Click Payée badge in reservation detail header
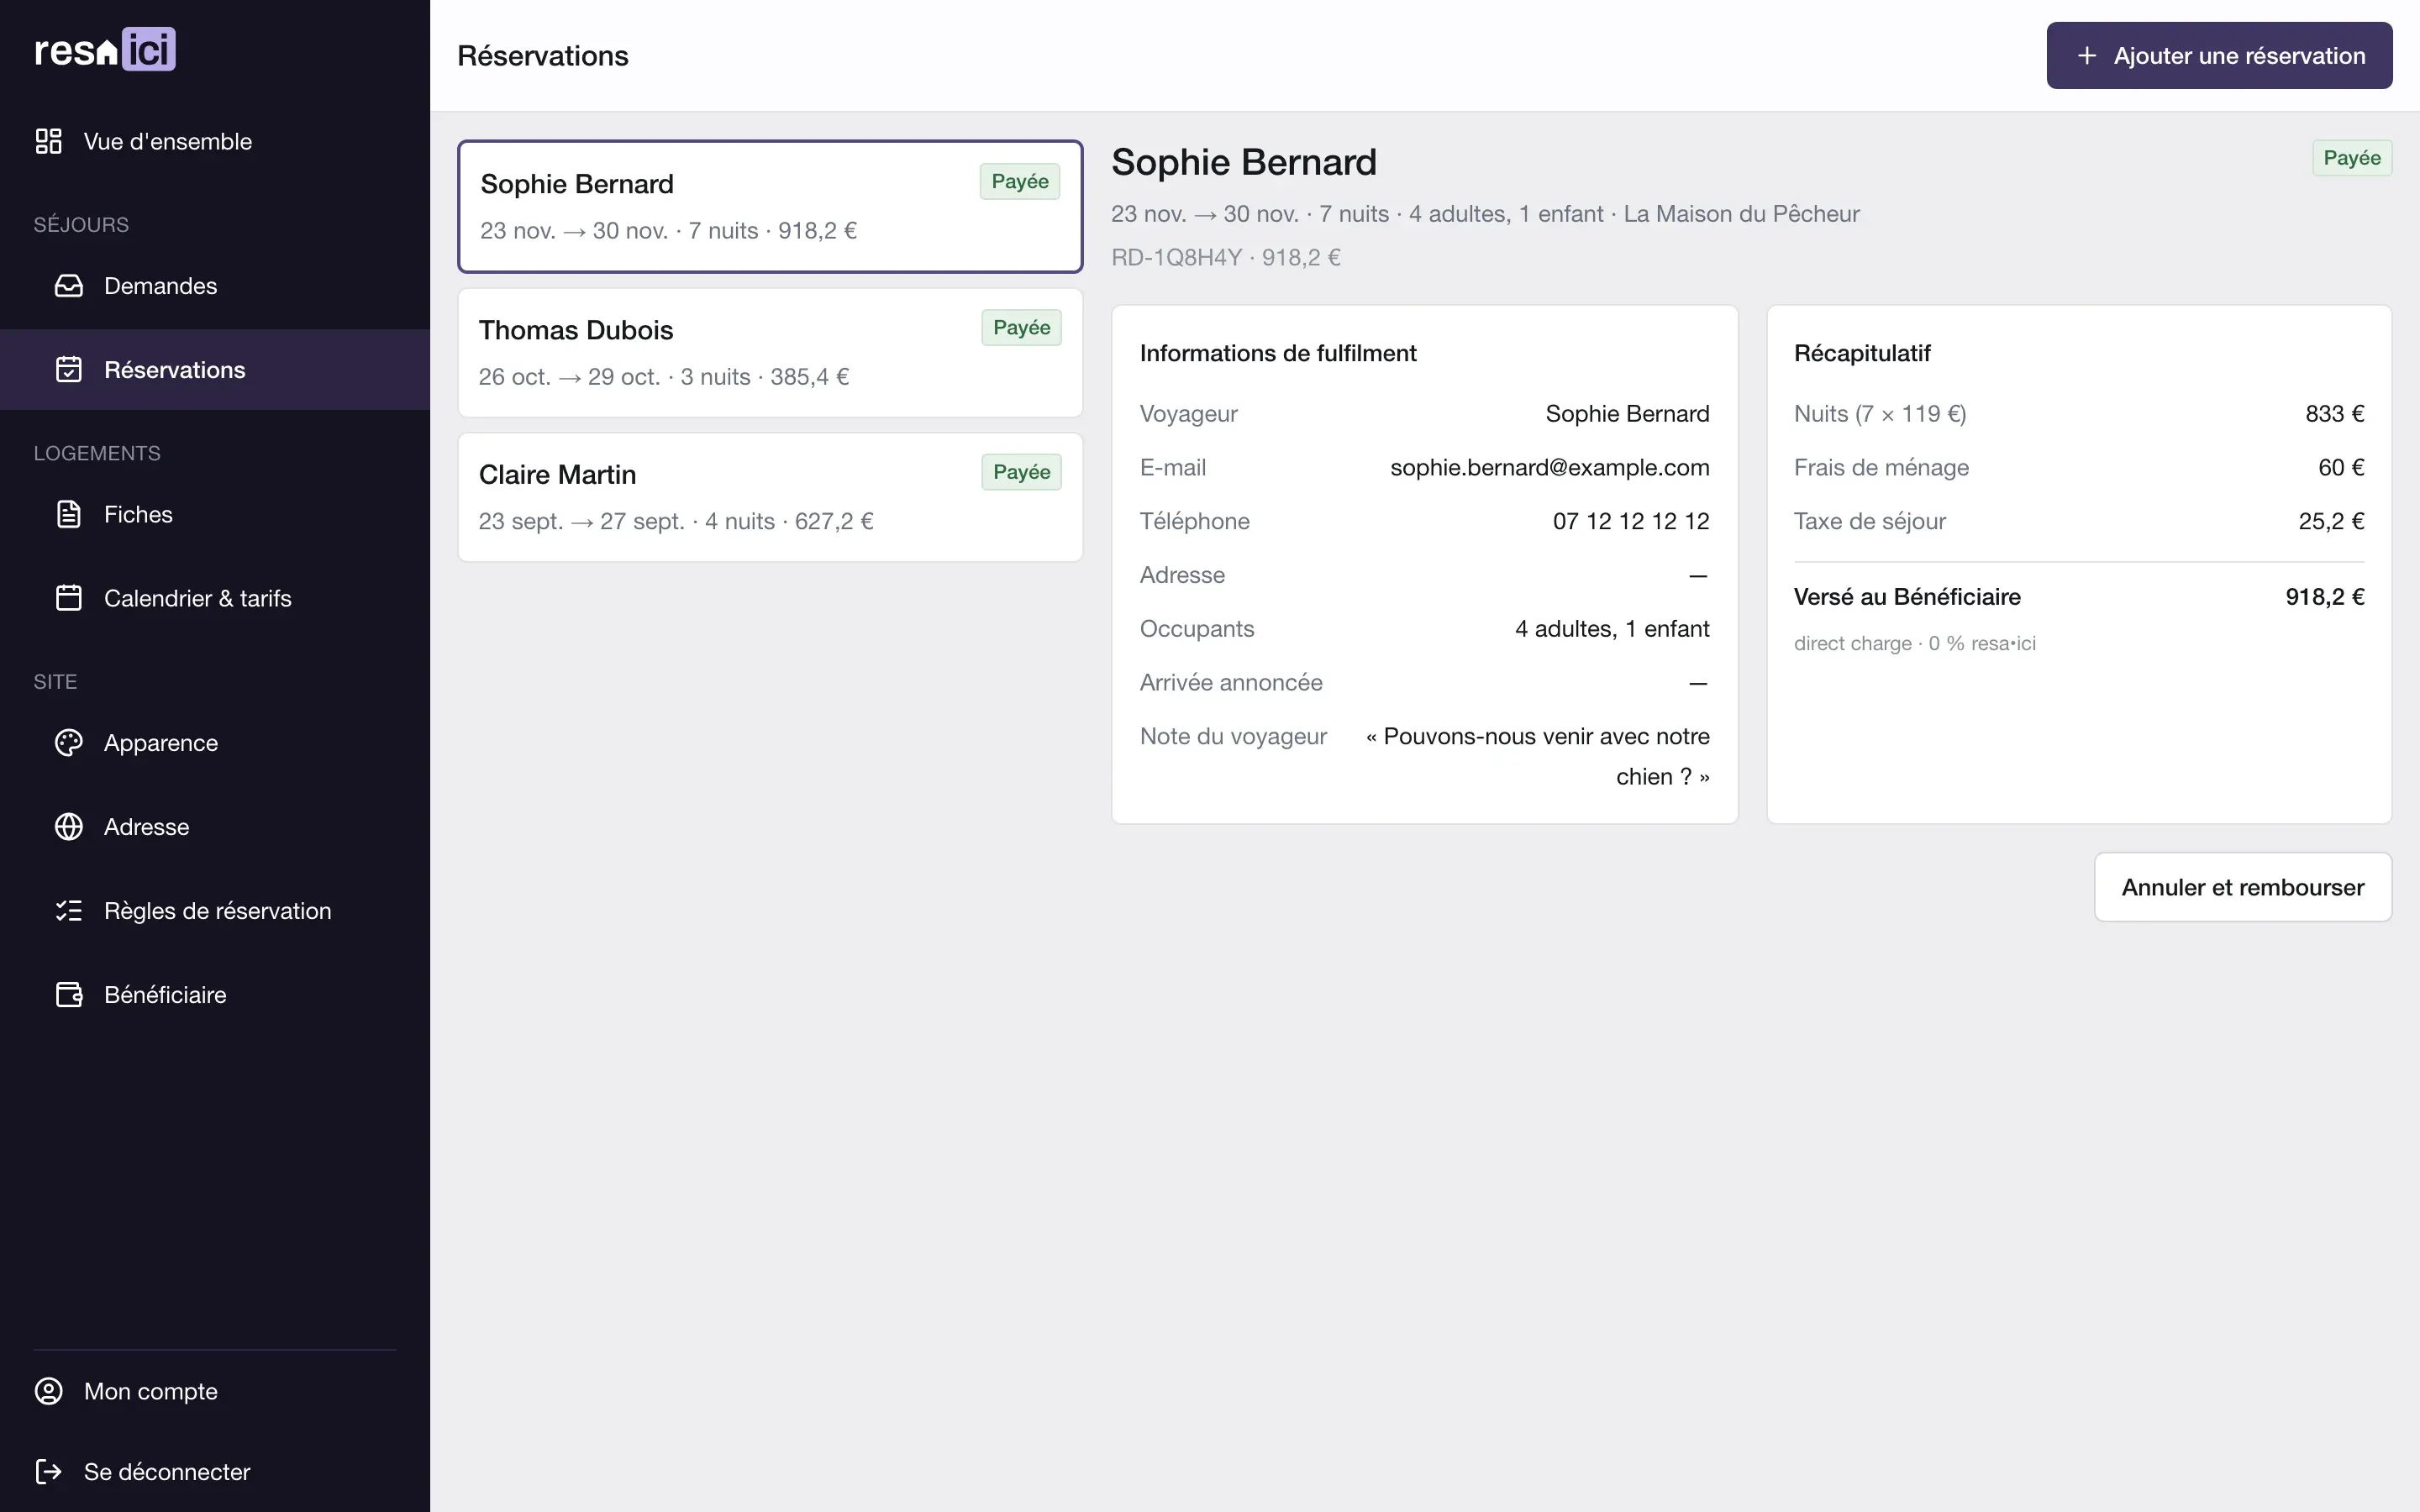Viewport: 2420px width, 1512px height. click(2352, 158)
